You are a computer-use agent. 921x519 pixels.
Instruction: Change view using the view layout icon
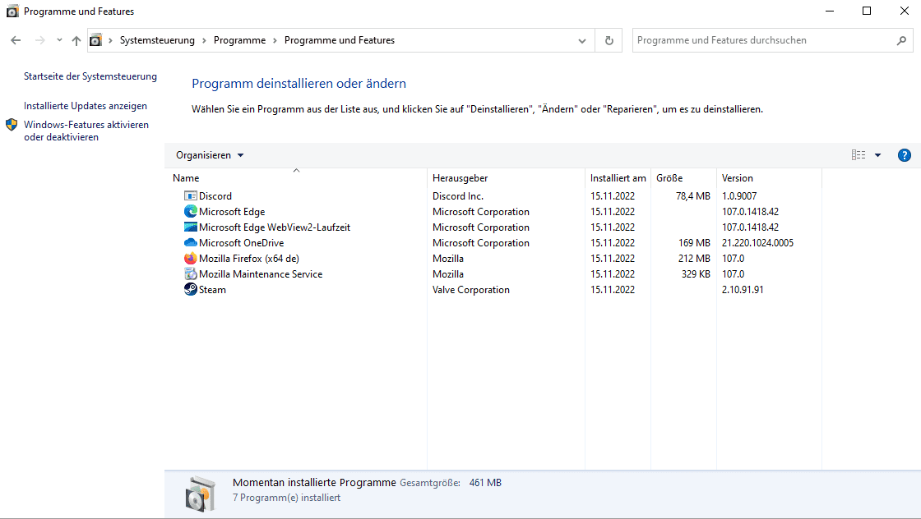tap(859, 155)
